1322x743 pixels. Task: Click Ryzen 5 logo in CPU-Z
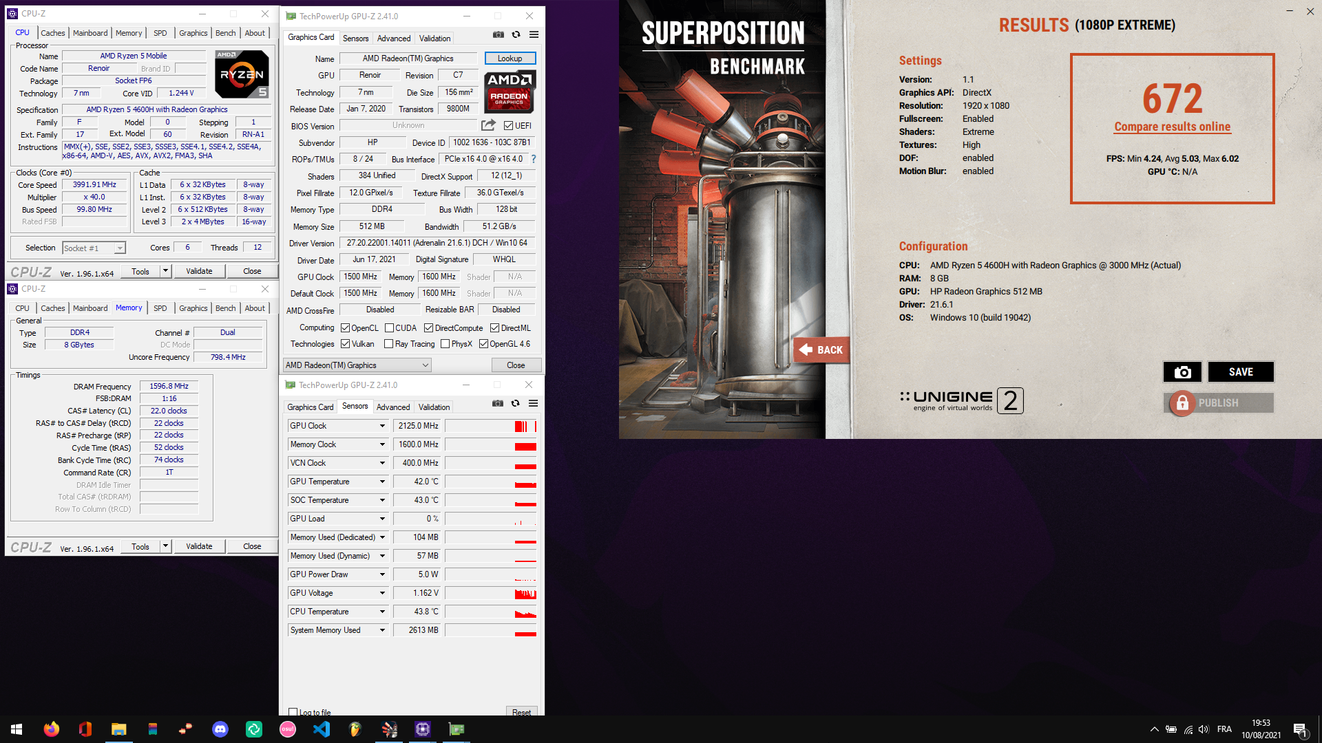242,74
